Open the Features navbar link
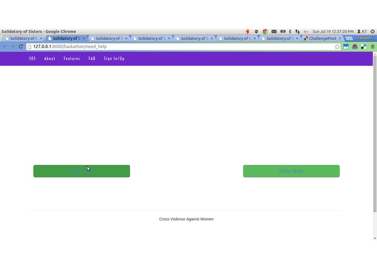Image resolution: width=377 pixels, height=268 pixels. [72, 59]
